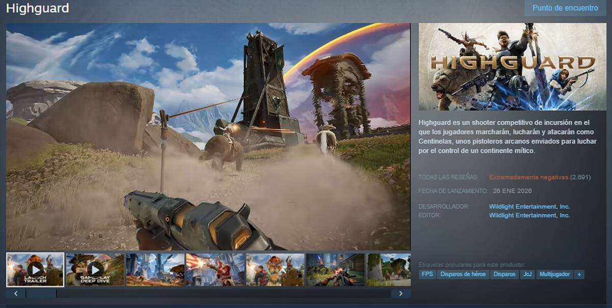The image size is (612, 308).
Task: Open the Extremadamente negativas reviews summary
Action: coord(528,177)
